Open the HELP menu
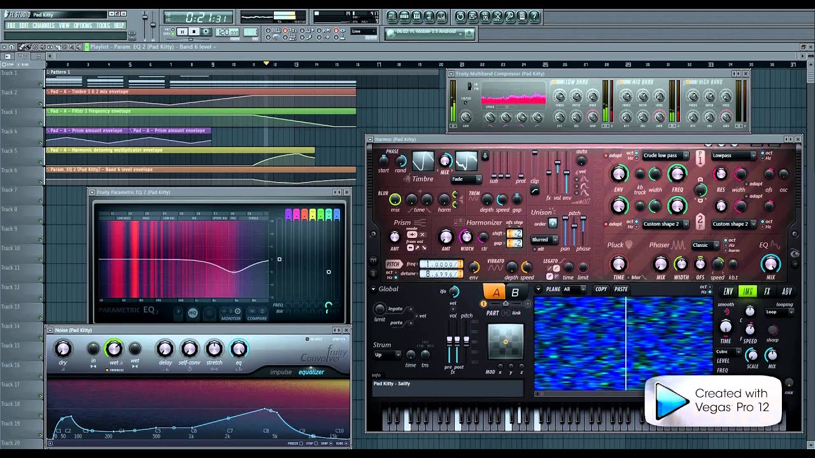The image size is (815, 458). click(119, 25)
